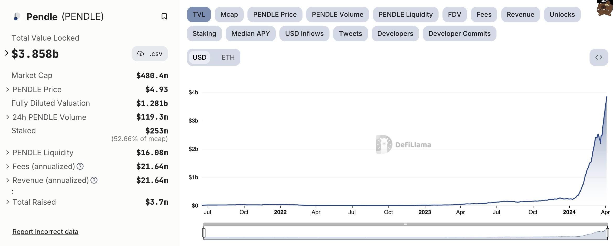Enable the Unlocks chart tab
Viewport: 616px width, 246px height.
[562, 15]
